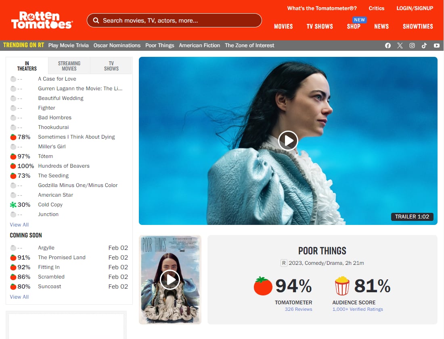
Task: Click the Login/Signup link
Action: coord(415,8)
